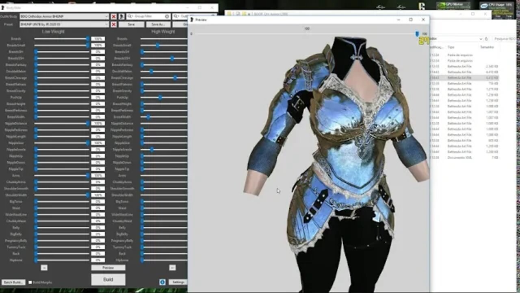Select the highlighted 6.412 KB row in Explorer
Image resolution: width=520 pixels, height=293 pixels.
point(465,77)
